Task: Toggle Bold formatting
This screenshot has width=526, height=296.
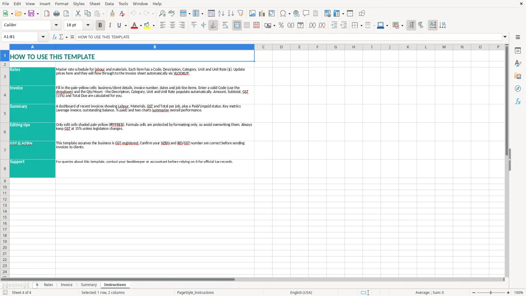Action: click(100, 25)
